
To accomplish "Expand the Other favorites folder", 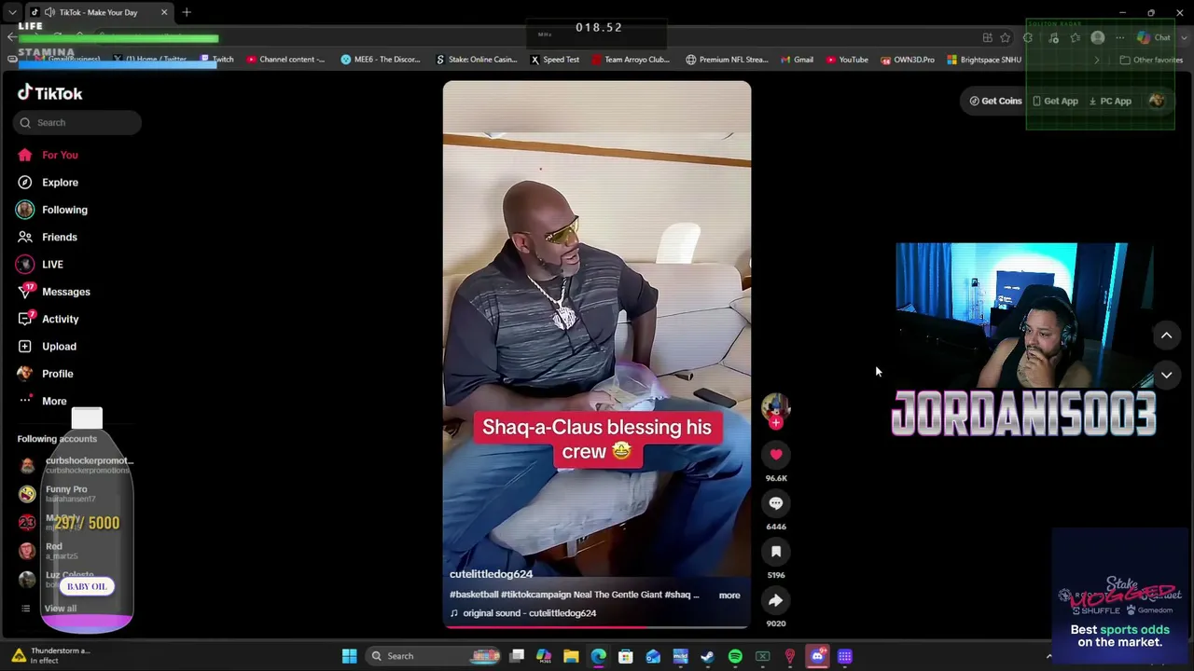I will point(1151,60).
